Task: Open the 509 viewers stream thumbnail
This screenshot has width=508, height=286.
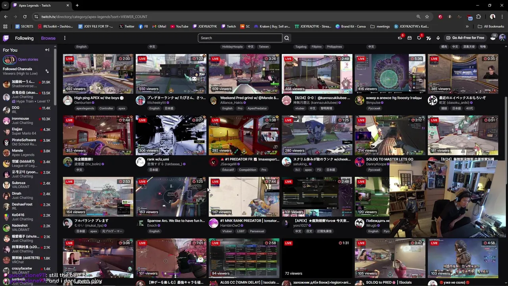Action: click(x=244, y=74)
